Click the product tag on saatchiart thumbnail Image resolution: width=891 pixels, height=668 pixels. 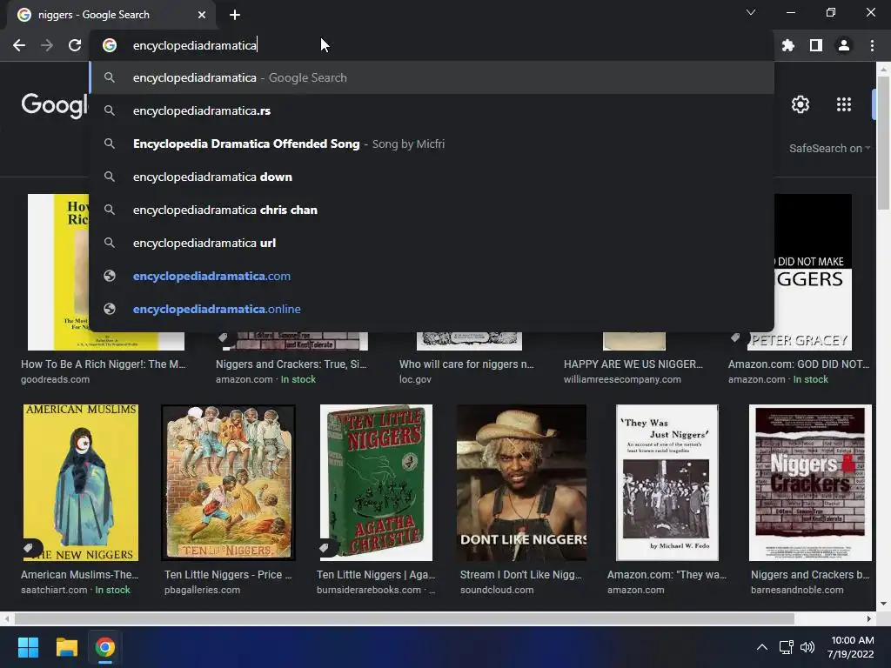click(30, 548)
